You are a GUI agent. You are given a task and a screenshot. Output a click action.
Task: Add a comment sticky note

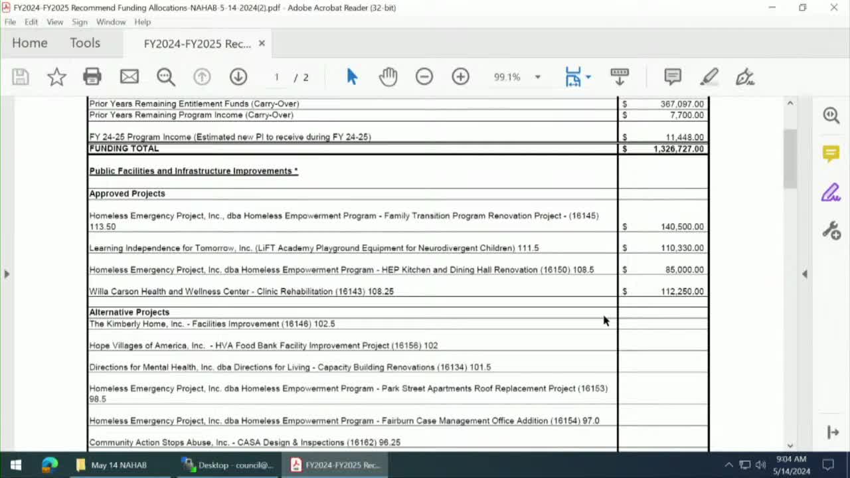click(x=673, y=77)
